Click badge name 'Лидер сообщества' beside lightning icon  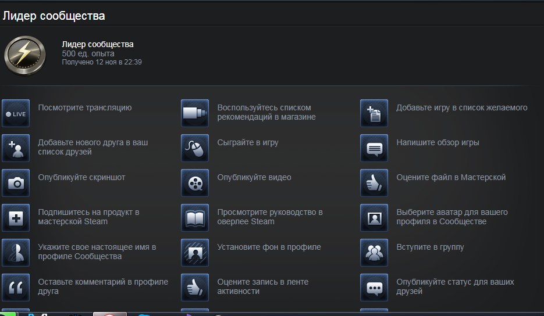click(x=98, y=44)
